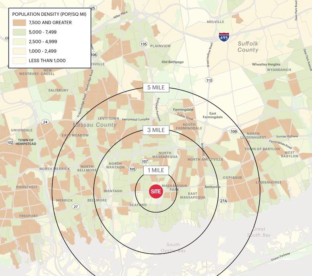The height and width of the screenshot is (276, 312).
Task: Select the route 110 shield
Action: pyautogui.click(x=209, y=80)
